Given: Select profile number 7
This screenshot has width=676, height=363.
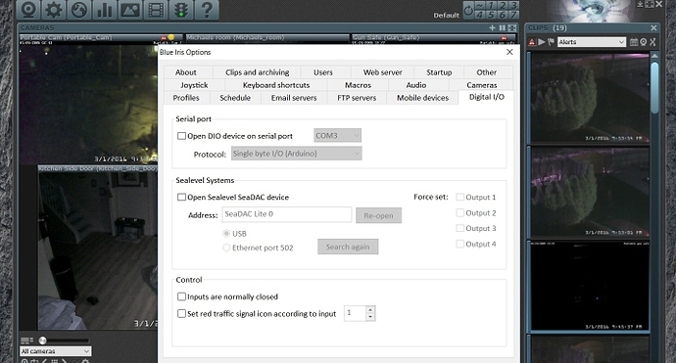Looking at the screenshot, I should [513, 15].
